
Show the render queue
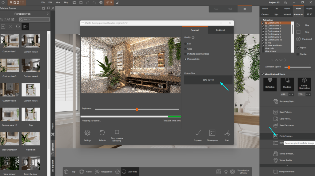coord(212,135)
